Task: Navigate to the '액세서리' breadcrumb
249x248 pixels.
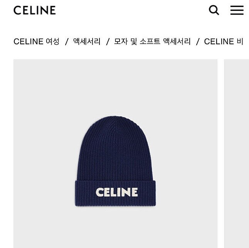Action: click(87, 42)
